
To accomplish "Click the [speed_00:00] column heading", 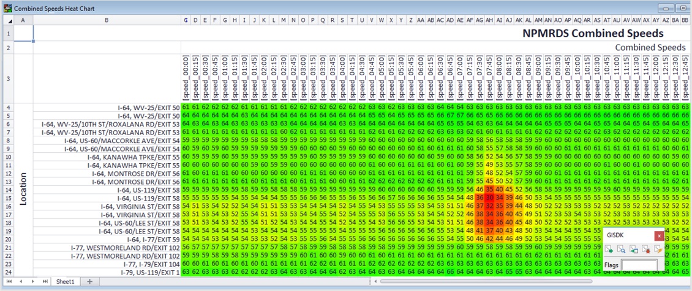I will [x=186, y=79].
